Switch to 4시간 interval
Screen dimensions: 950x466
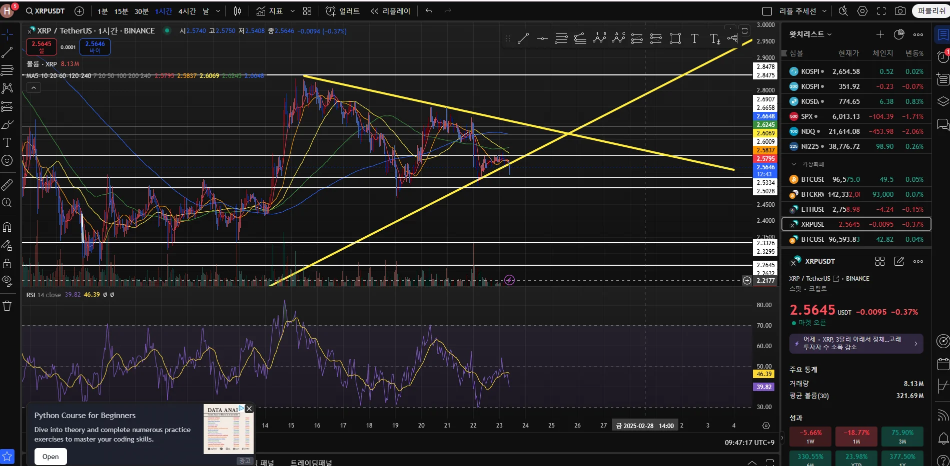(187, 11)
